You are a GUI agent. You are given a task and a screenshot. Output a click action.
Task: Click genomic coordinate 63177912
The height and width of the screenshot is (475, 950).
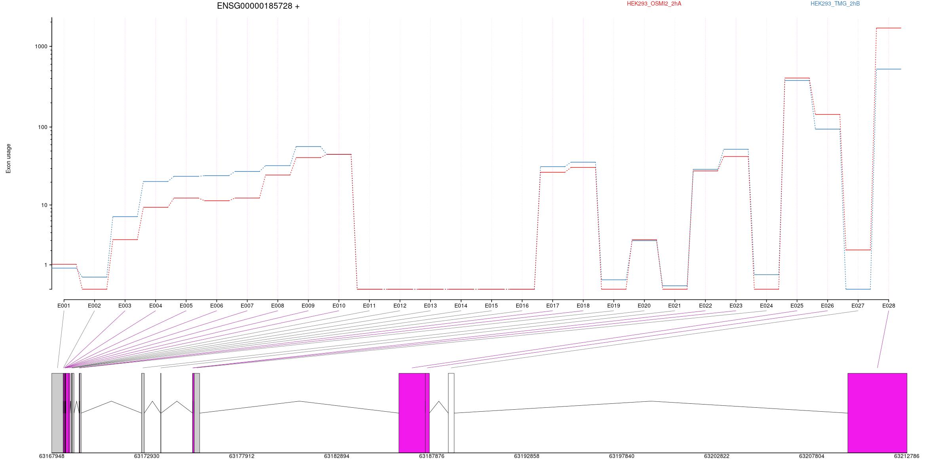(x=242, y=456)
